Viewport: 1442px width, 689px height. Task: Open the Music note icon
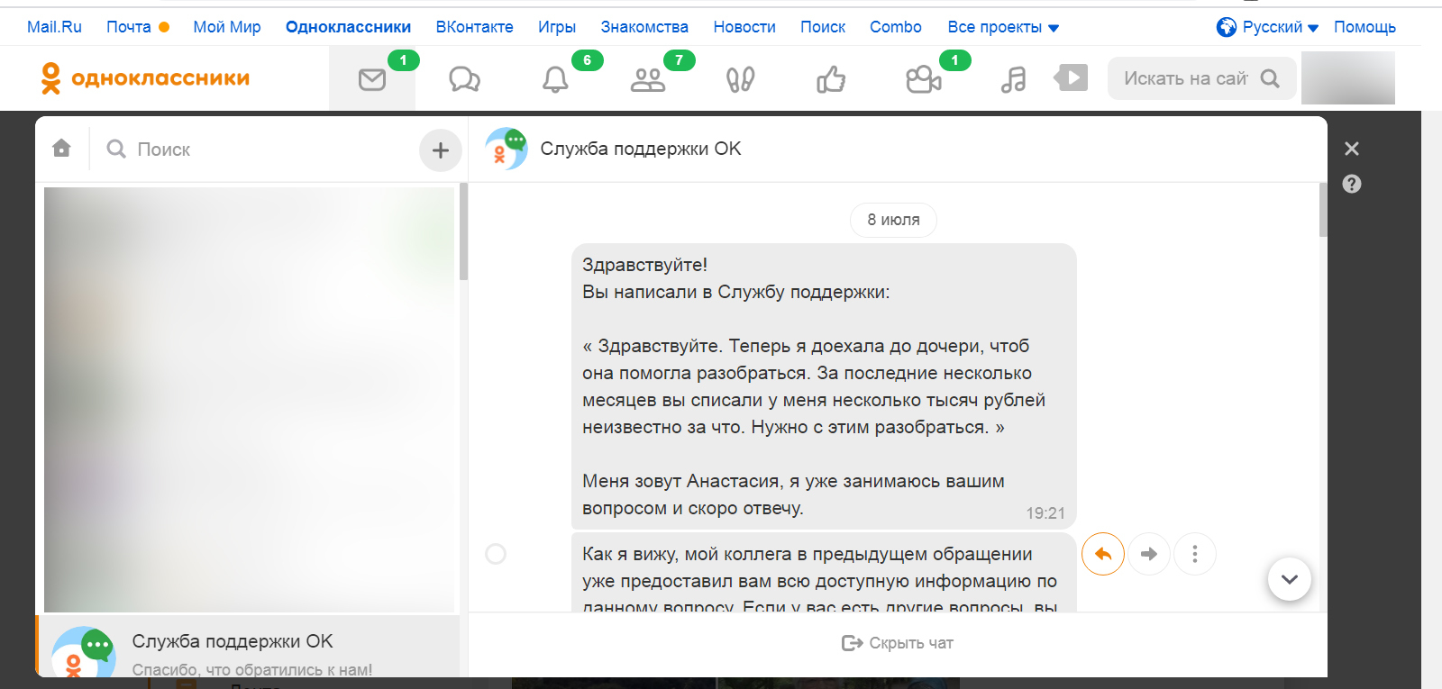pos(1014,79)
